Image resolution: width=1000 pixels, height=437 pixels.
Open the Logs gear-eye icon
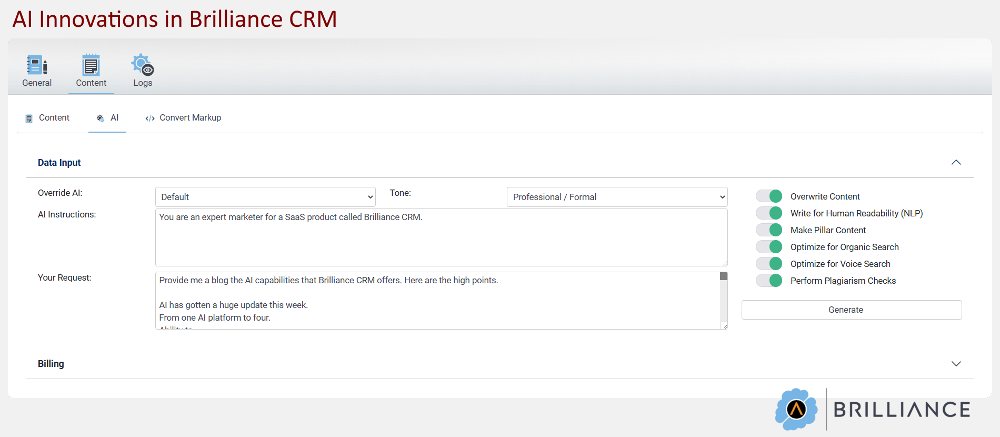[x=143, y=65]
